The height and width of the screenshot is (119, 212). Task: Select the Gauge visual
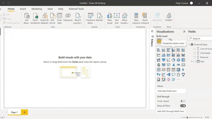click(x=178, y=65)
